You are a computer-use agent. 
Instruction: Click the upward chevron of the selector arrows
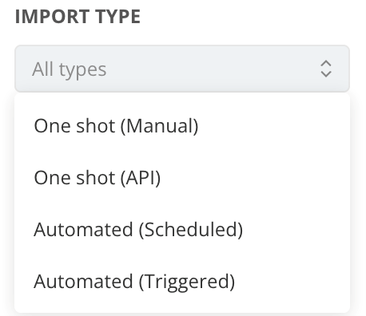tap(326, 64)
